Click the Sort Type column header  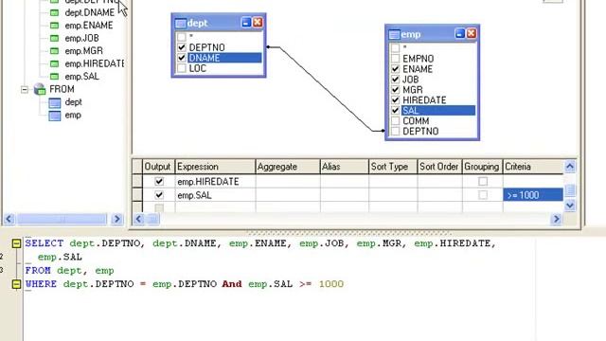[x=393, y=167]
